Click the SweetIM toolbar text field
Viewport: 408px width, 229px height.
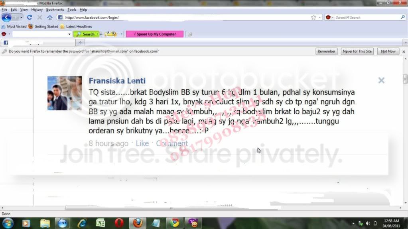pyautogui.click(x=40, y=34)
